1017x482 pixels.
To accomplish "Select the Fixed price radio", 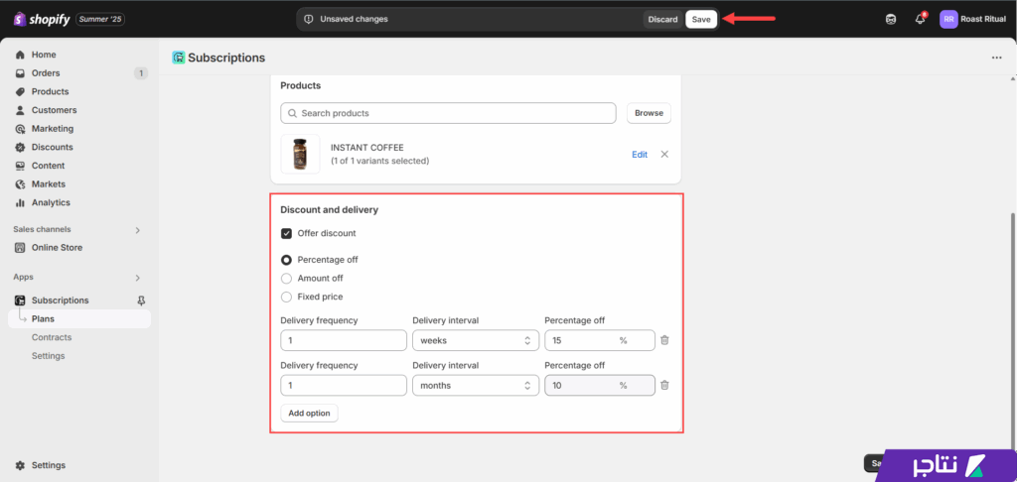I will coord(286,297).
